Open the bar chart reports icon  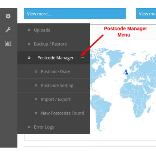click(x=8, y=43)
